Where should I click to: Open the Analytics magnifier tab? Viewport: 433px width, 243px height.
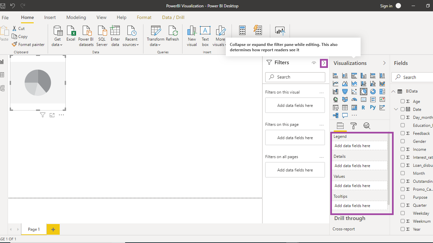click(x=367, y=126)
